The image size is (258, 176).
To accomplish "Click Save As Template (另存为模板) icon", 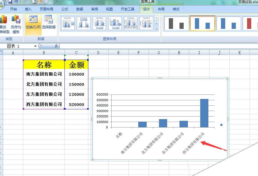I will point(16,24).
